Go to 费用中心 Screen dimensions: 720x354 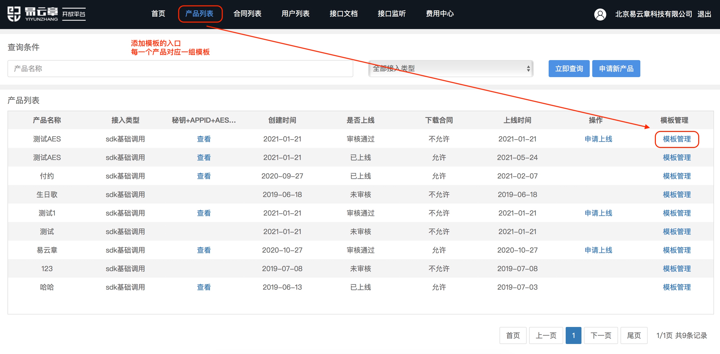pos(440,14)
